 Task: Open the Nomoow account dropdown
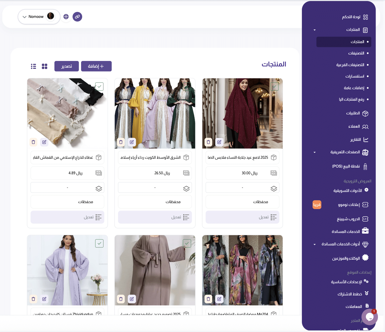click(x=39, y=17)
